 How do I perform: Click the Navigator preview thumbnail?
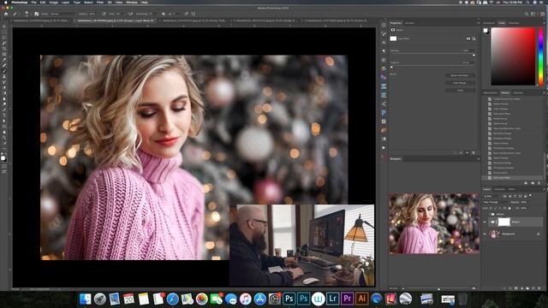[x=434, y=223]
